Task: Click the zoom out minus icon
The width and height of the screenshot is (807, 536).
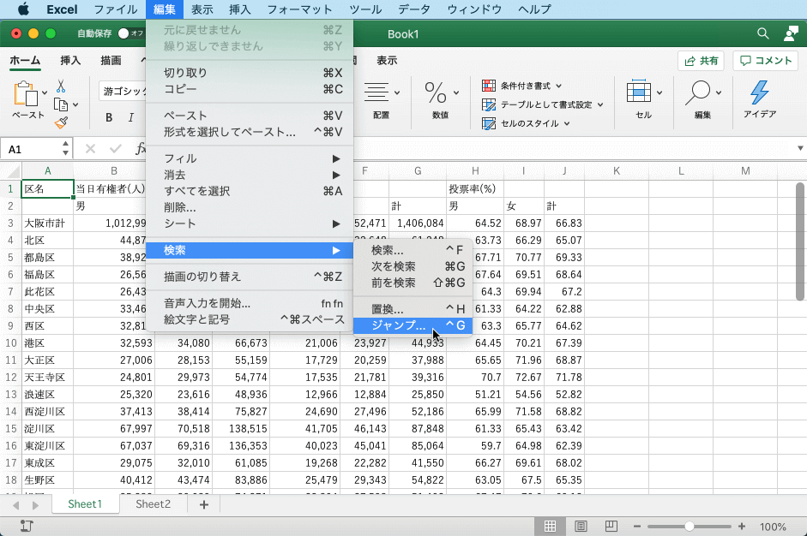Action: tap(637, 527)
